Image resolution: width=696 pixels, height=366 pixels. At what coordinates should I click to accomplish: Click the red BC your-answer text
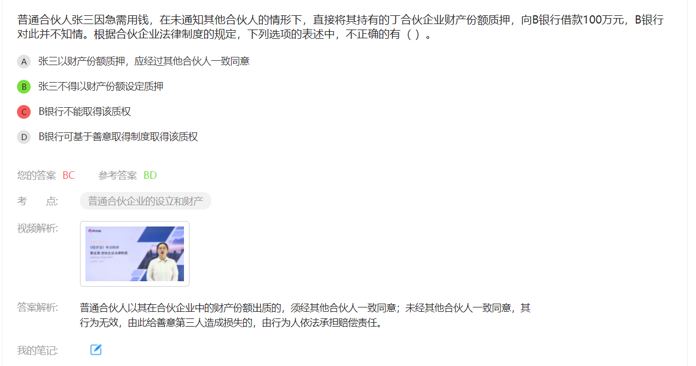(68, 176)
